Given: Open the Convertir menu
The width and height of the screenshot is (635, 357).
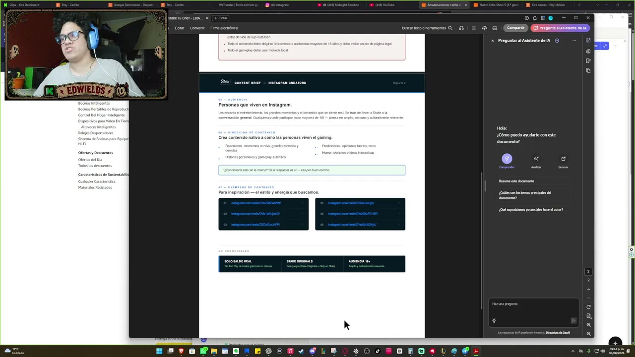Looking at the screenshot, I should (197, 28).
